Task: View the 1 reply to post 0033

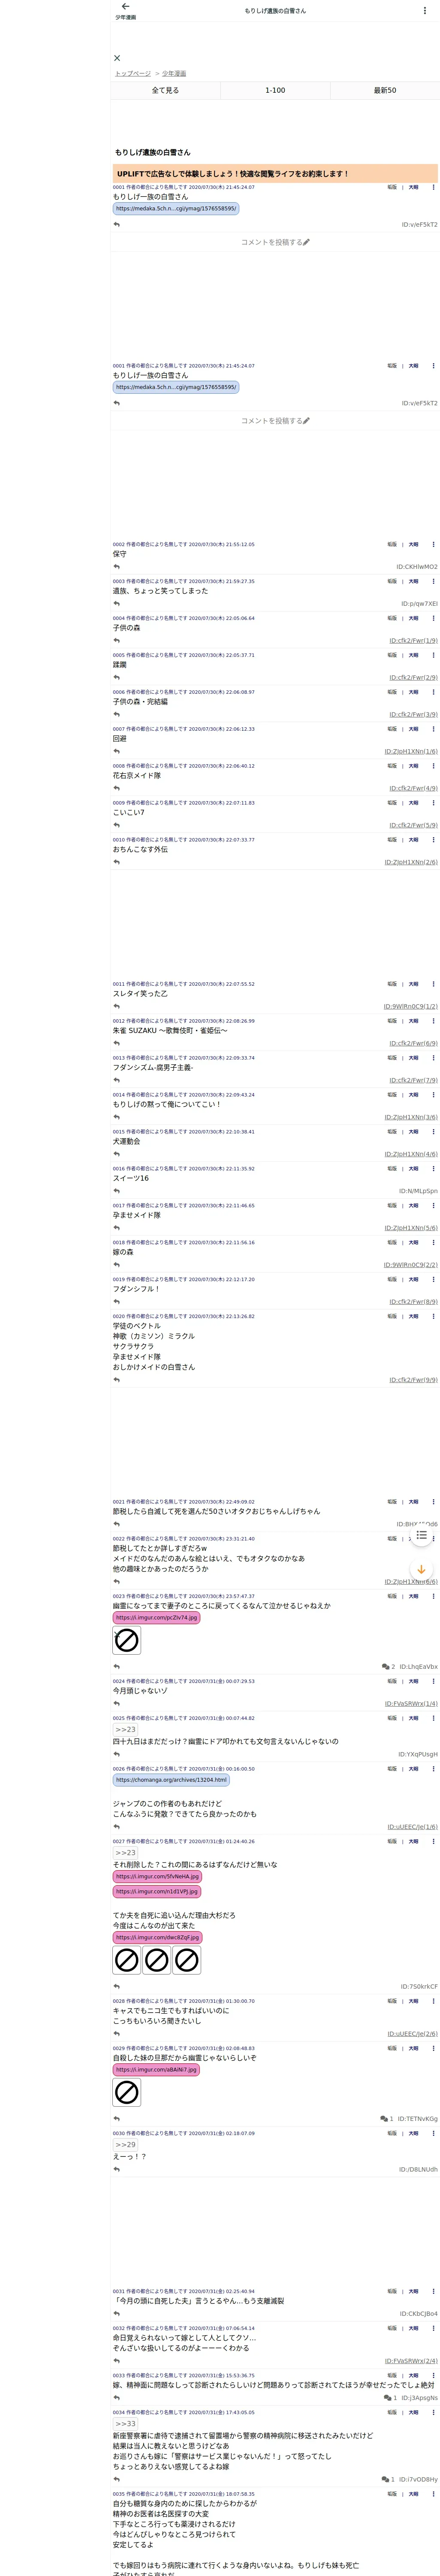Action: click(x=390, y=2398)
